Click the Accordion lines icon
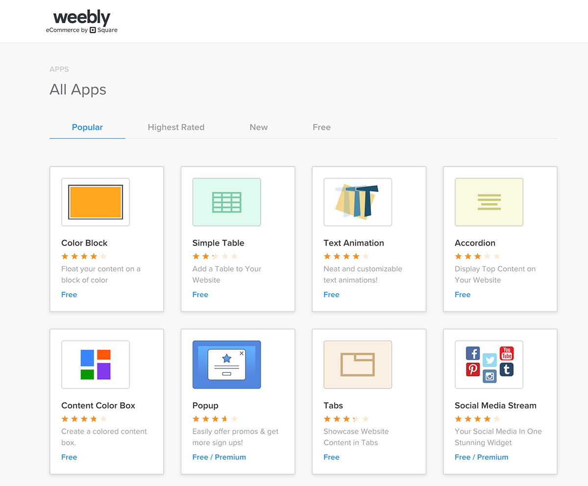 489,202
